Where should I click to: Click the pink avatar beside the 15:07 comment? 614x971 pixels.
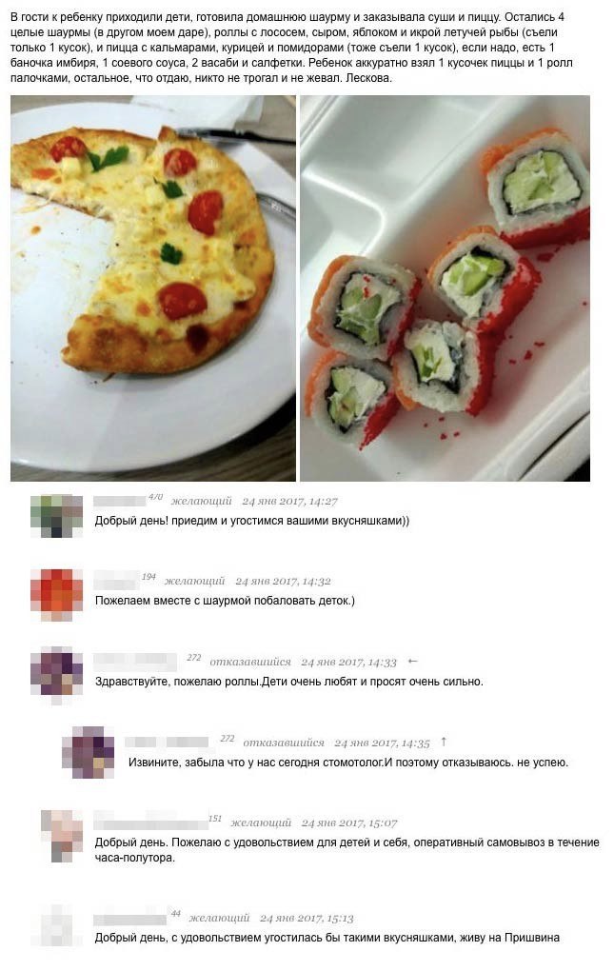(62, 836)
